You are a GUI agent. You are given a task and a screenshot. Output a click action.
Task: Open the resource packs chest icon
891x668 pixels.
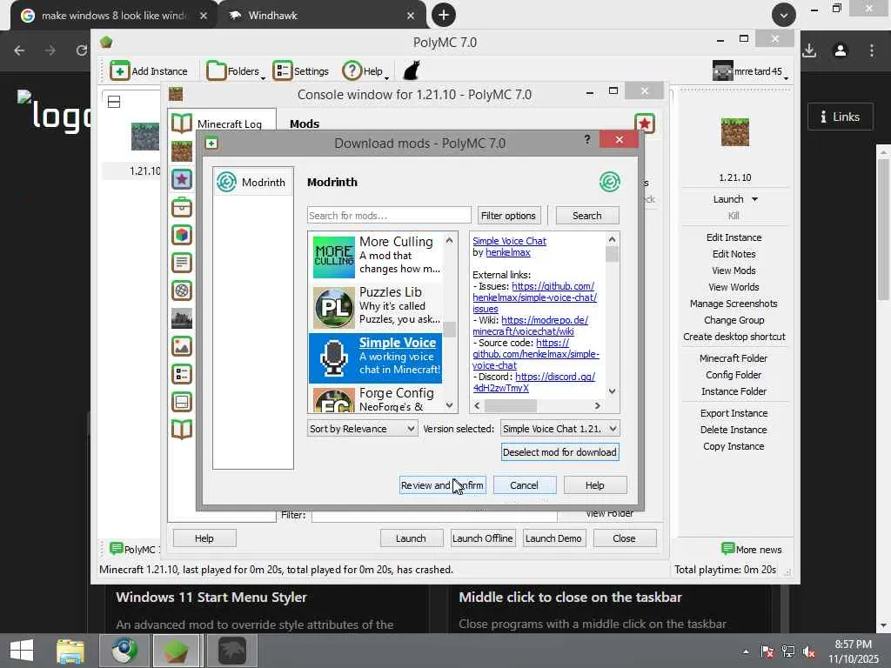click(182, 207)
